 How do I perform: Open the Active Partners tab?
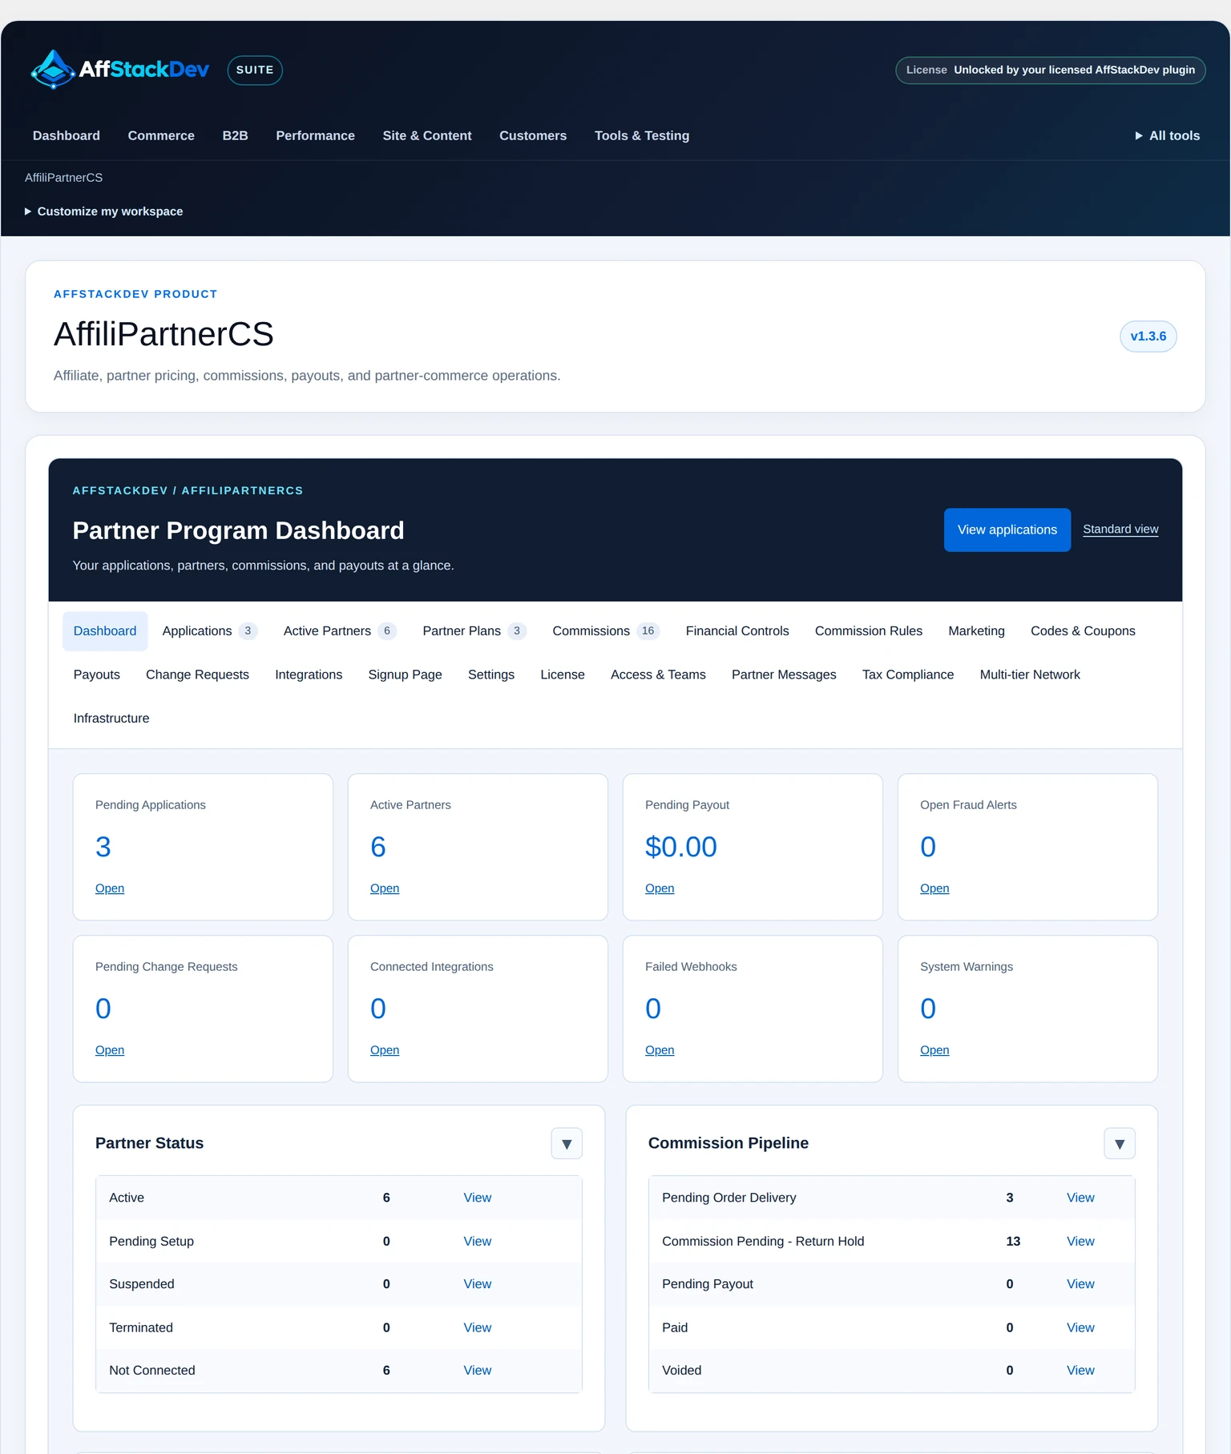click(340, 631)
